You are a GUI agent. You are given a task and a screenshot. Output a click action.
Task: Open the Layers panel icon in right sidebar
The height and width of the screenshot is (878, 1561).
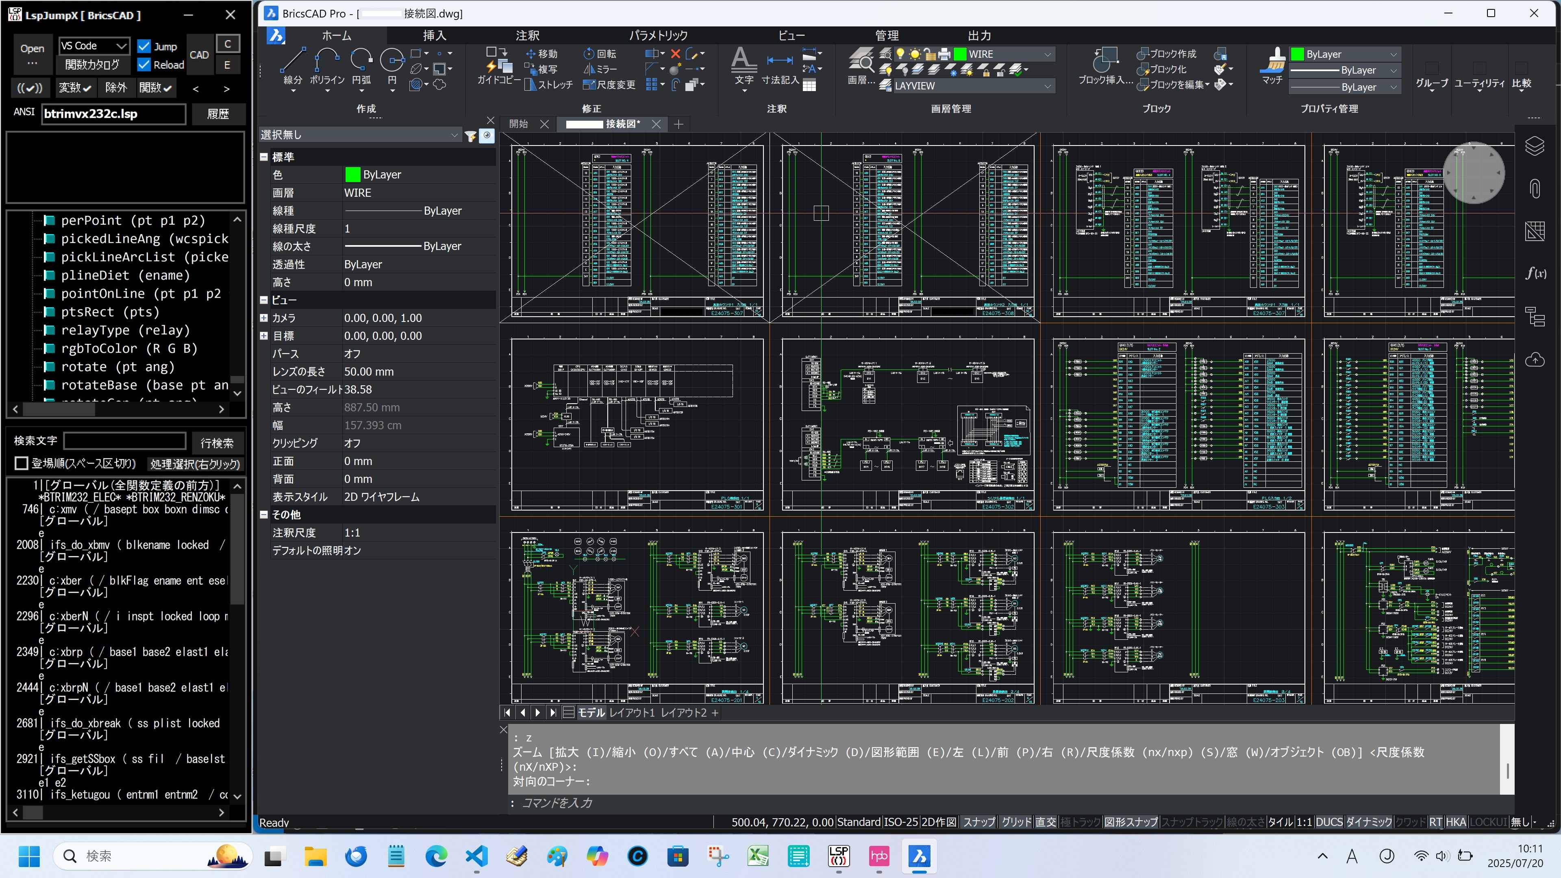point(1534,146)
